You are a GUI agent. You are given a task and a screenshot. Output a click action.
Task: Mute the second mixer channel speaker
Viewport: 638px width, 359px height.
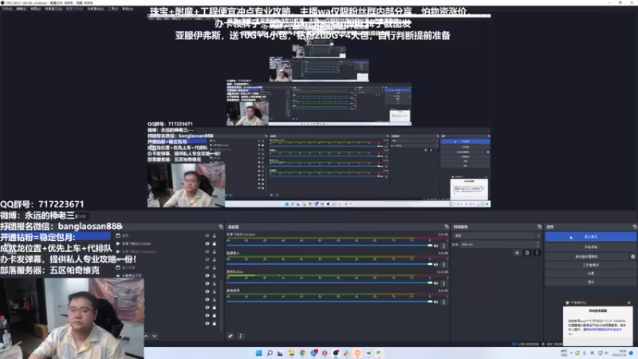click(436, 264)
